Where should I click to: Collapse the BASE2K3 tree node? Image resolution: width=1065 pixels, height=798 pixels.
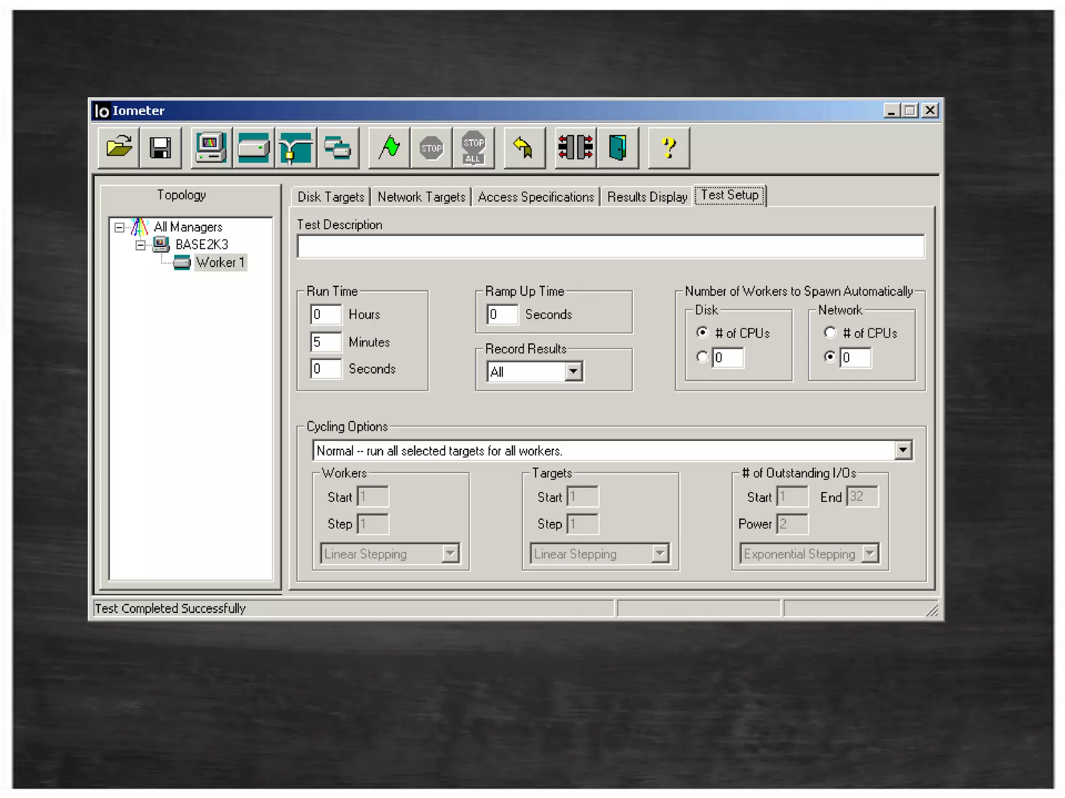(x=140, y=245)
